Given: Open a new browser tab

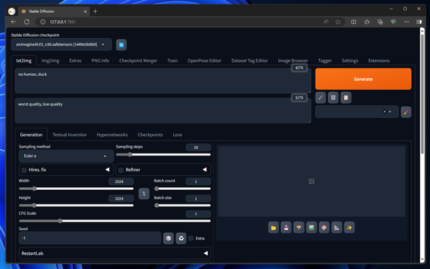Looking at the screenshot, I should [x=95, y=11].
